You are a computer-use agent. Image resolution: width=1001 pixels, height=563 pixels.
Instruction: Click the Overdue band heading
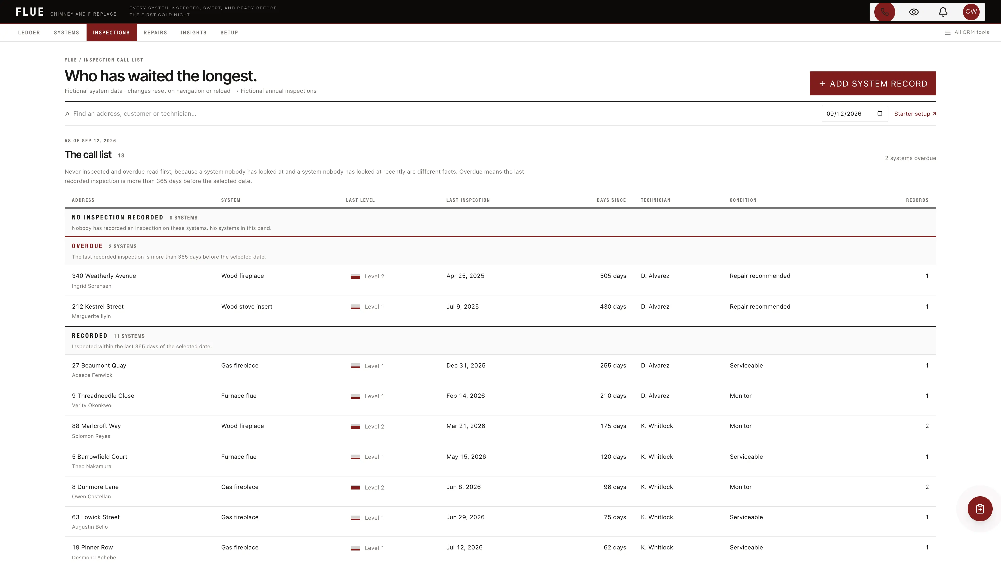click(87, 246)
